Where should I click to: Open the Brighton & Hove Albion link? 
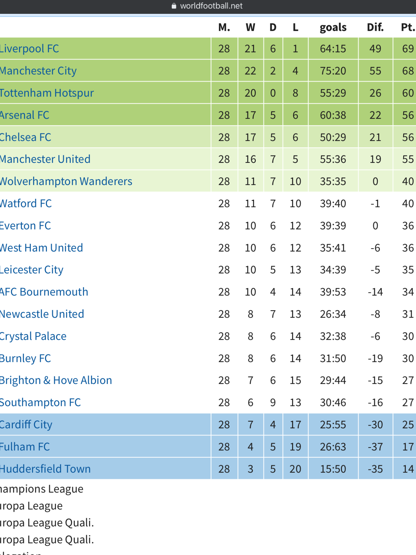click(x=56, y=380)
